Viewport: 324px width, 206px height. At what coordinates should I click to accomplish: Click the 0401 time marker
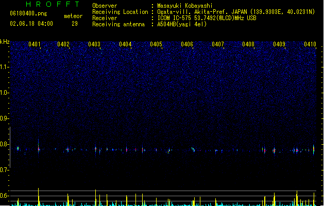coord(35,44)
